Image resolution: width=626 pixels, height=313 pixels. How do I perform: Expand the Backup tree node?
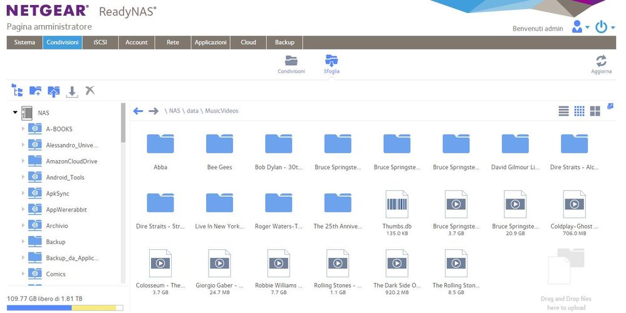click(x=23, y=242)
